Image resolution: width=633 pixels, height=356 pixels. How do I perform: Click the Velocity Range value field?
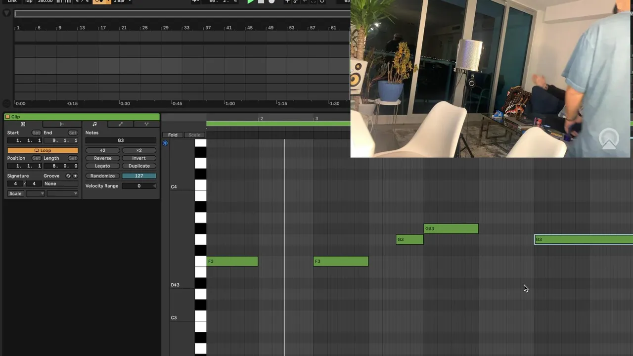pos(139,186)
